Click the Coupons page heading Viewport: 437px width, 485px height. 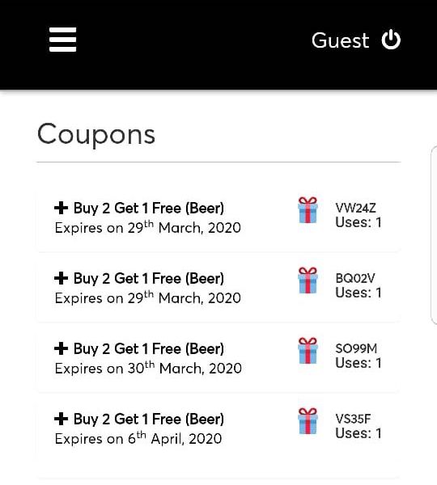tap(96, 134)
